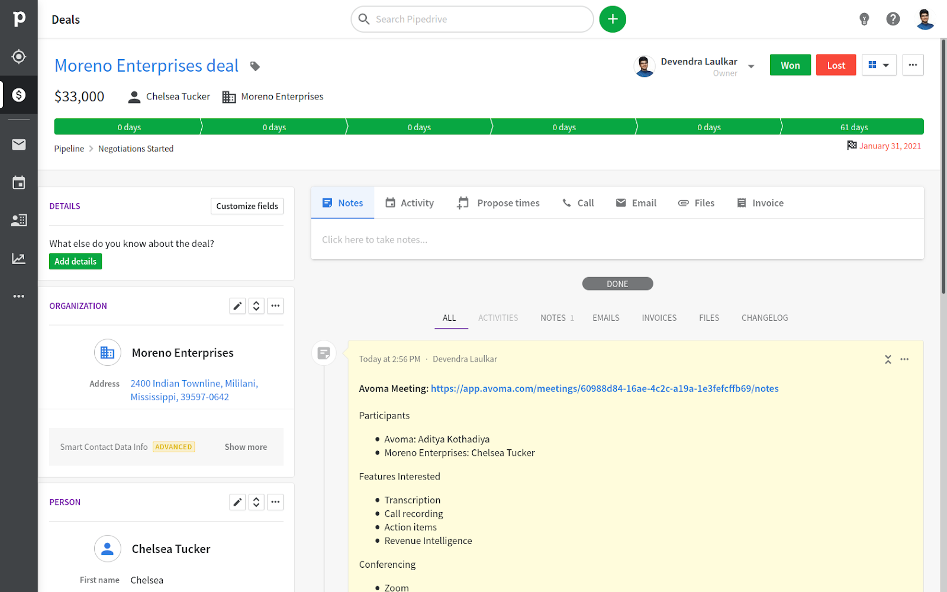This screenshot has width=947, height=592.
Task: Open Contacts icon in sidebar
Action: point(19,220)
